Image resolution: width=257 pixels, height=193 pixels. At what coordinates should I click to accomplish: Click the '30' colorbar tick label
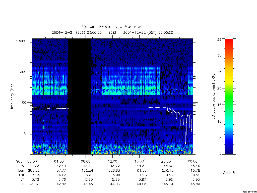tap(219, 55)
